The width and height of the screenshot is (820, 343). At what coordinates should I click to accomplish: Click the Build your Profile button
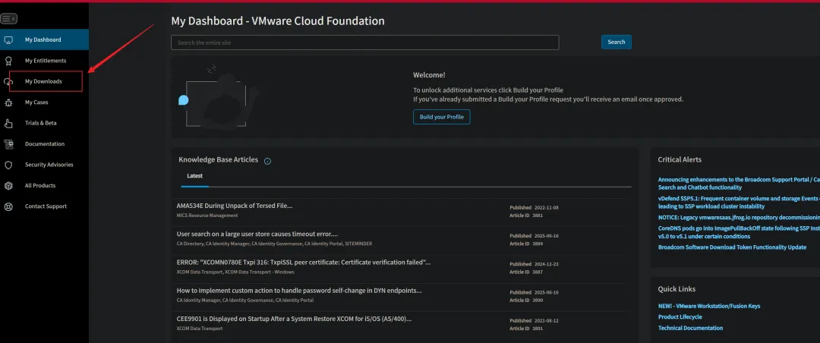[442, 117]
